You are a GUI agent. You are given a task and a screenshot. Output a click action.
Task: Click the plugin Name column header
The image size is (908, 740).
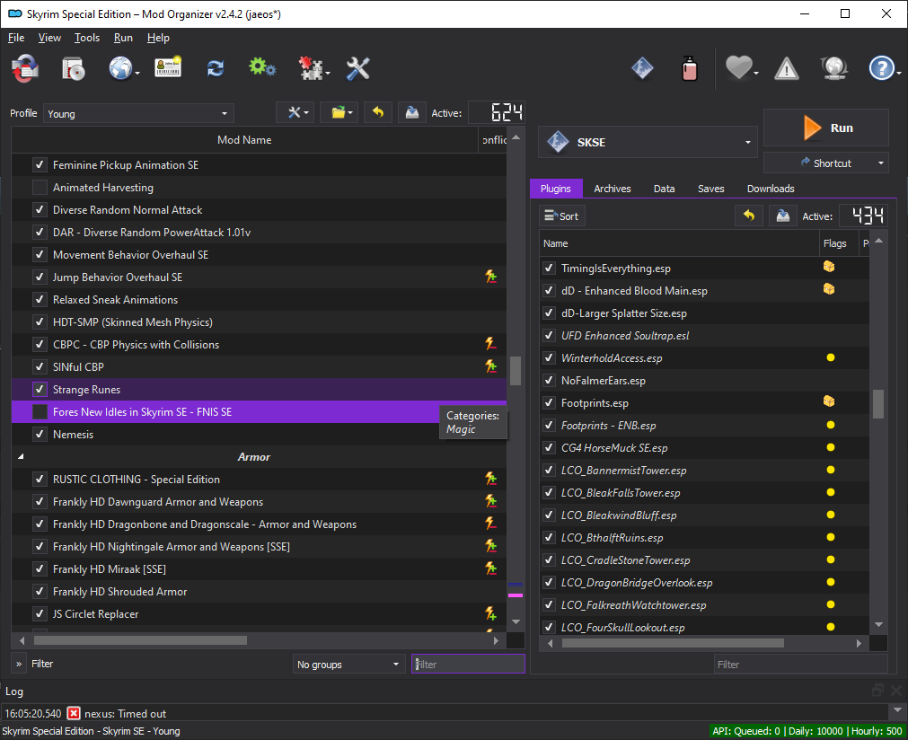679,243
